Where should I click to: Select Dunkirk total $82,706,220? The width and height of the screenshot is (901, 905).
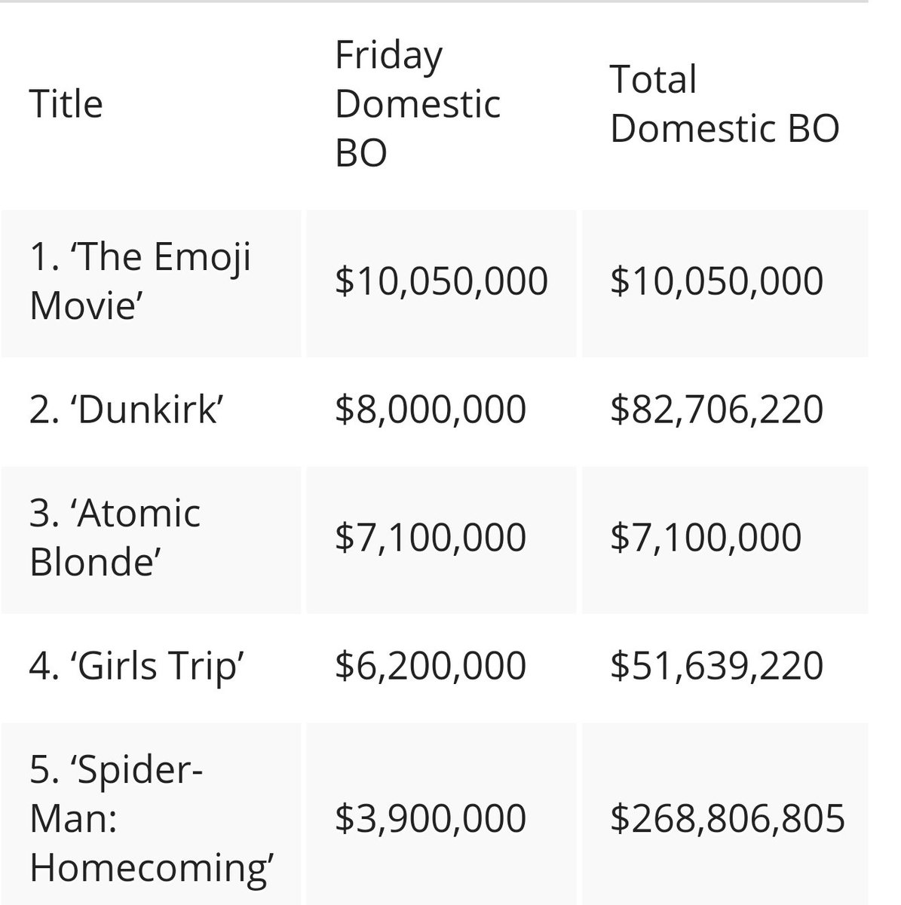[716, 410]
